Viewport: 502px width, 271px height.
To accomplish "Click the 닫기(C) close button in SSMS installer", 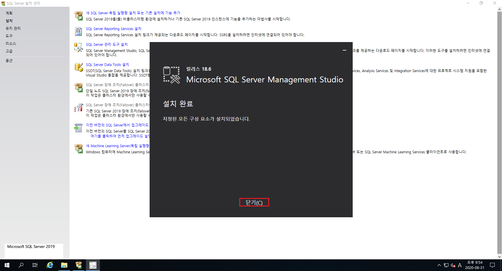I will click(254, 202).
